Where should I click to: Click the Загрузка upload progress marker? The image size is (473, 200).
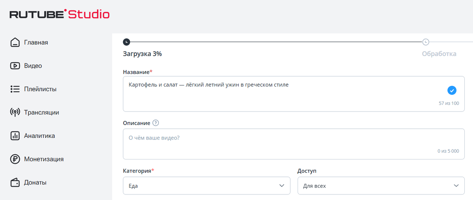coord(126,42)
